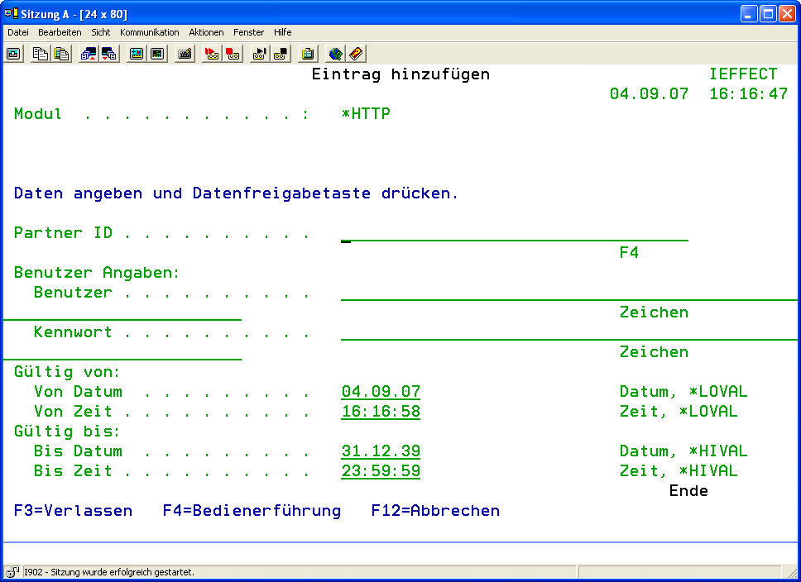801x582 pixels.
Task: Open the keyboard mapping icon
Action: click(x=185, y=54)
